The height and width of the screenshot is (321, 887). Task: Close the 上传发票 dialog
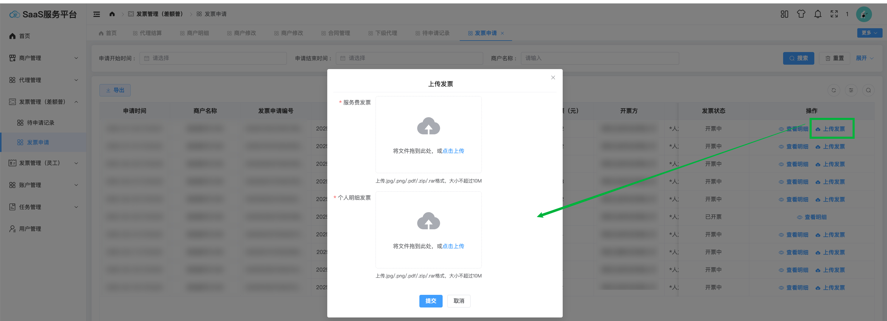(x=553, y=78)
